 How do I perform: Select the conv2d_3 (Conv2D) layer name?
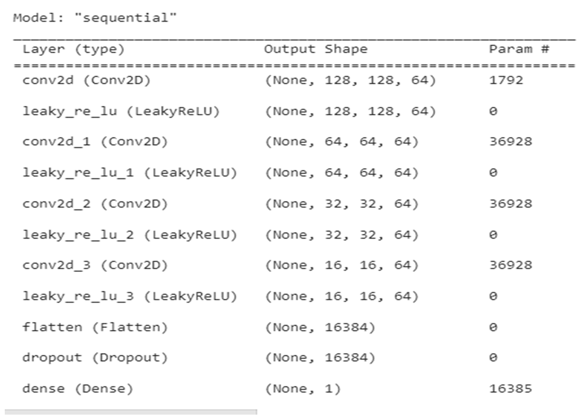point(95,265)
